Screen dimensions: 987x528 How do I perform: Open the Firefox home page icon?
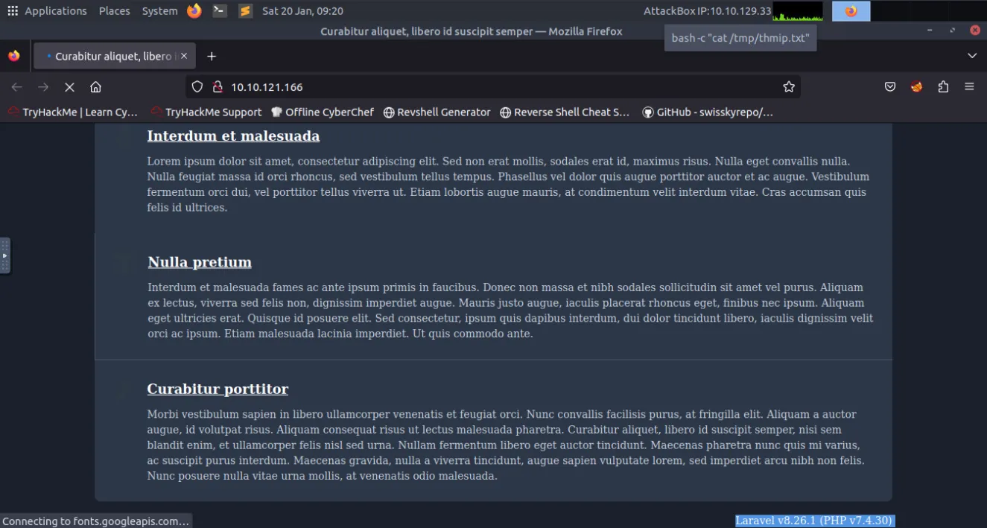tap(95, 87)
